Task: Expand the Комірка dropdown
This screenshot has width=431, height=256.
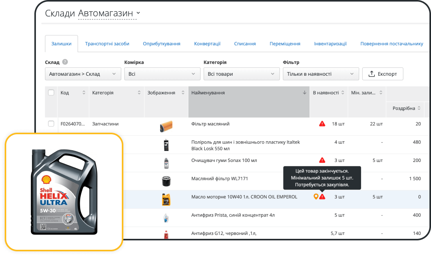Action: (162, 74)
